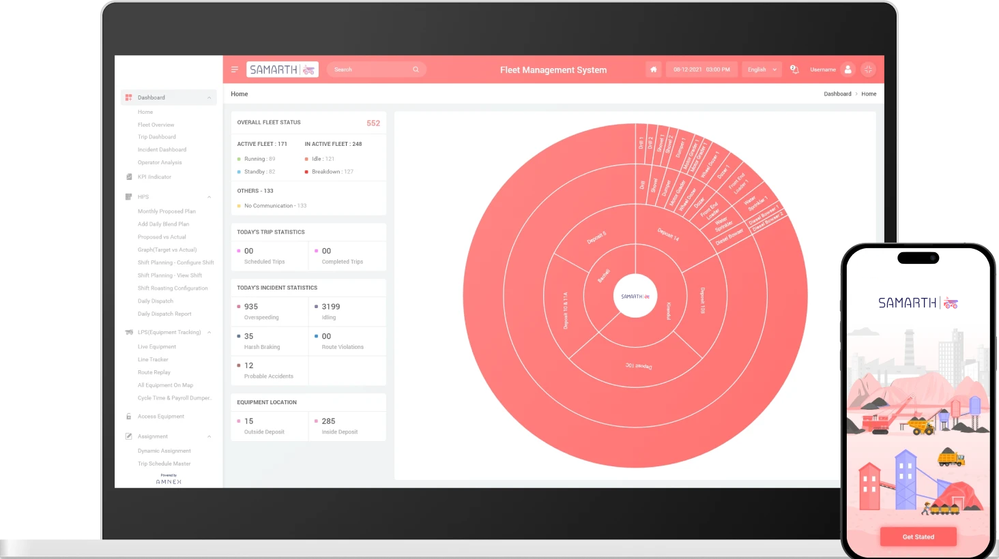Click the 552 overall fleet total
The image size is (999, 559).
click(x=373, y=123)
